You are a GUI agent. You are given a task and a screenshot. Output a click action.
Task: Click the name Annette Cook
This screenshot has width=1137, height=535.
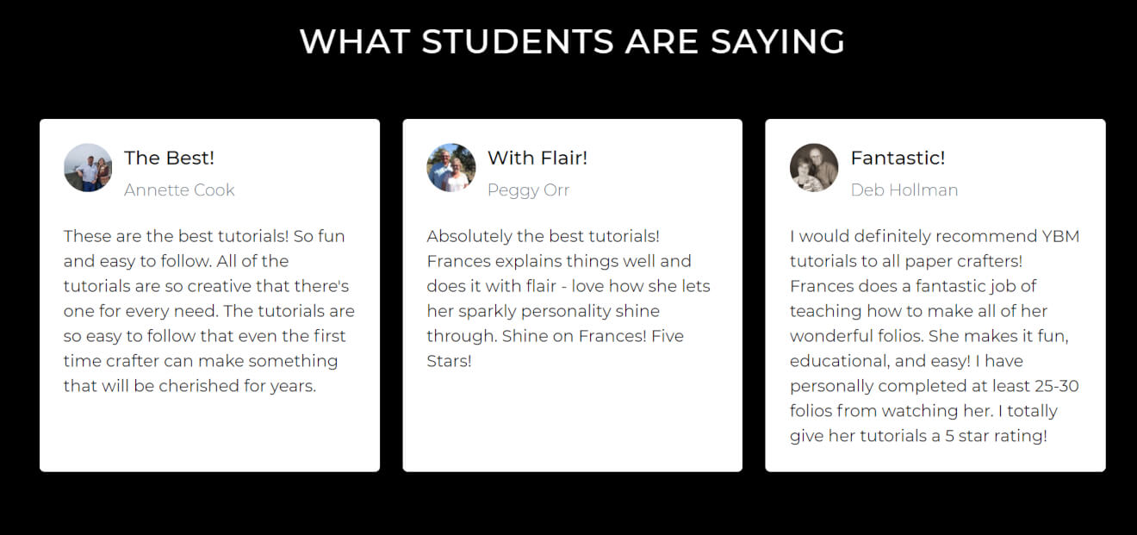[179, 190]
